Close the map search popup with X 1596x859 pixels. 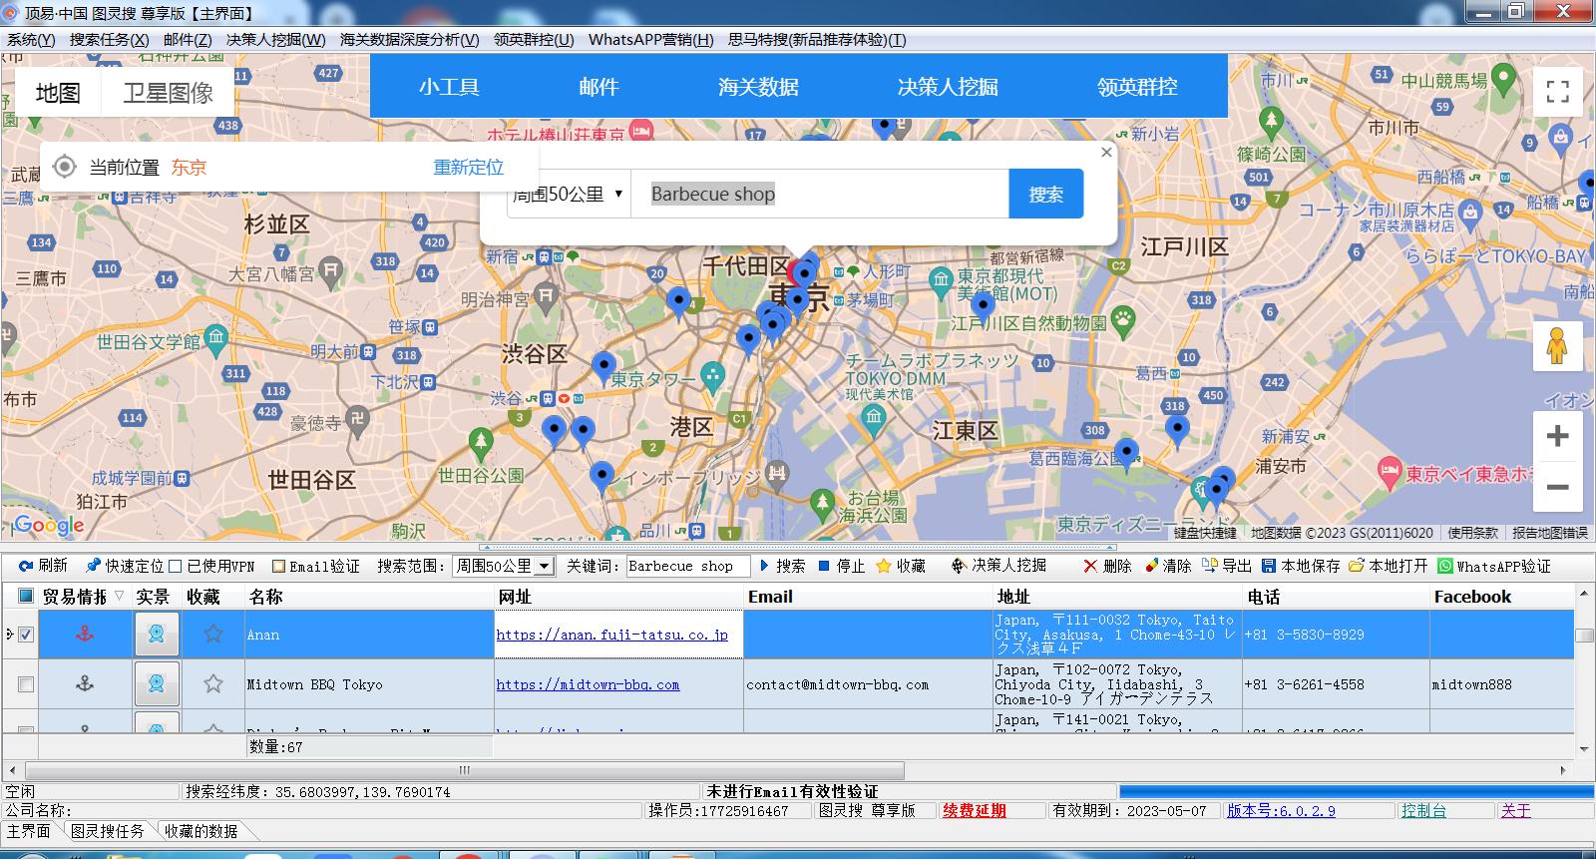[x=1105, y=153]
